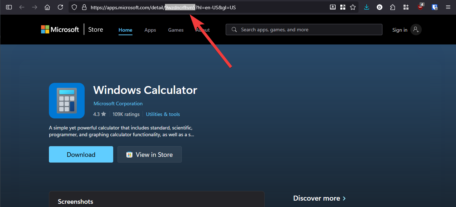Open the Bitwarden extension icon
This screenshot has height=207, width=456.
435,7
